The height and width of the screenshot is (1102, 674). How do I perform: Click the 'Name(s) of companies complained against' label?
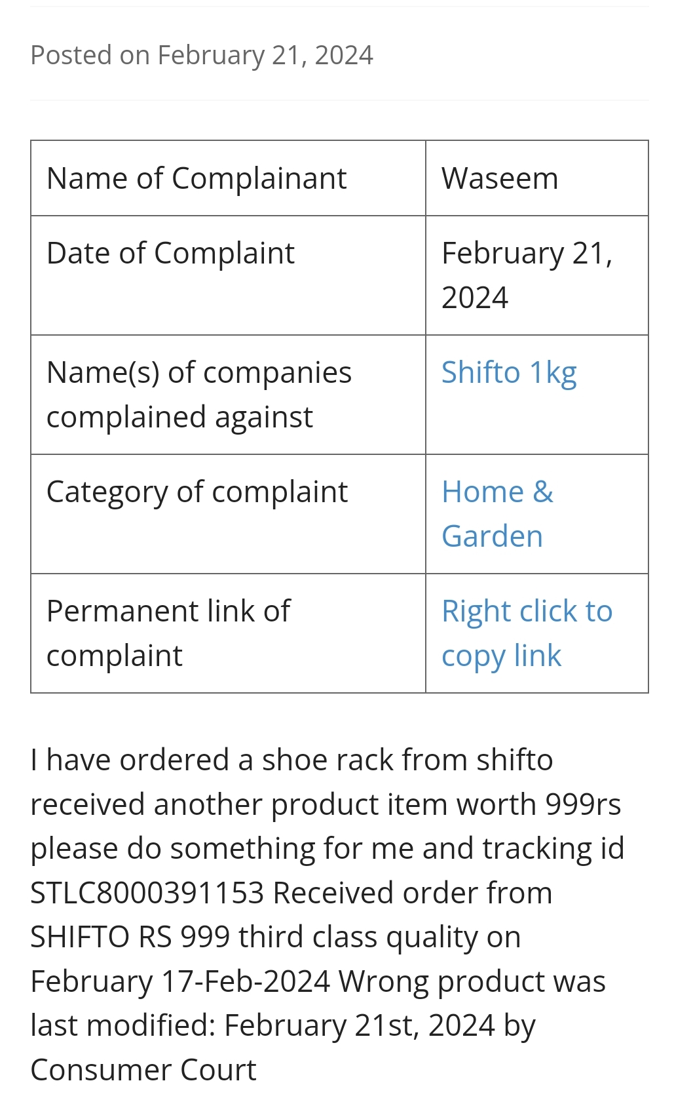199,395
